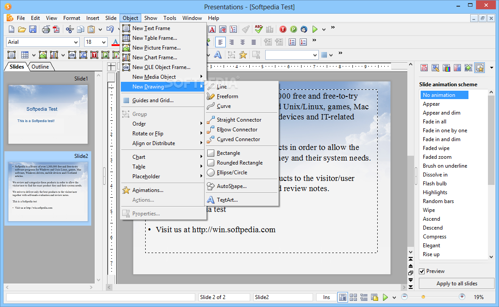Open the Color scheme sidebar icon

(446, 67)
